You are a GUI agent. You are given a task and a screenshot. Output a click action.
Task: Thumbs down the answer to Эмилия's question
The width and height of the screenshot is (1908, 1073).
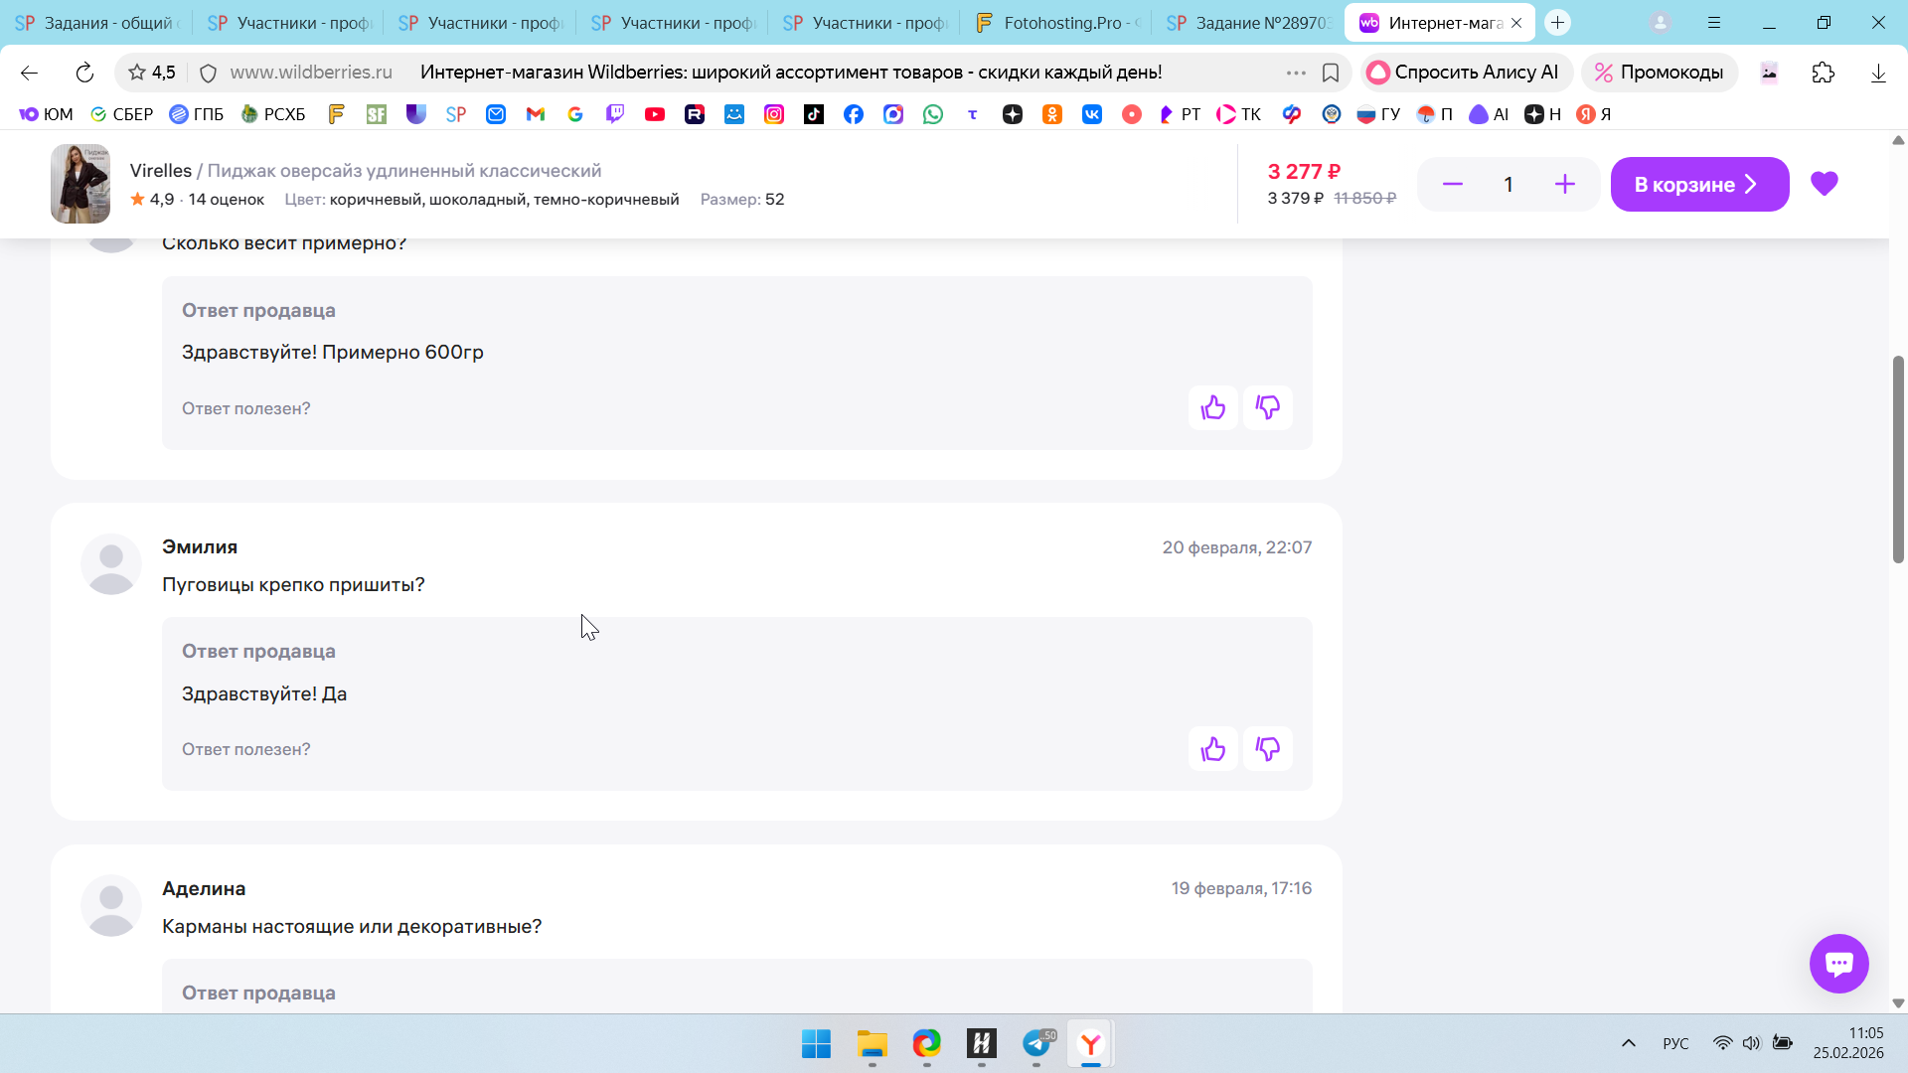tap(1267, 749)
